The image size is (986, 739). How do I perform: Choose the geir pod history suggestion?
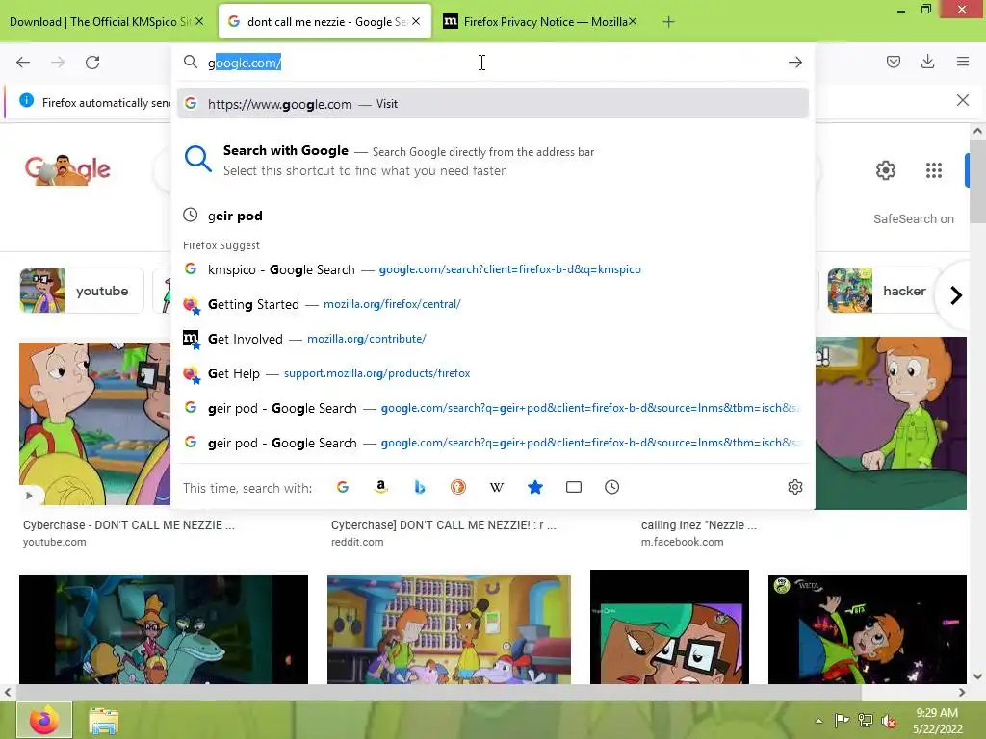tap(492, 216)
